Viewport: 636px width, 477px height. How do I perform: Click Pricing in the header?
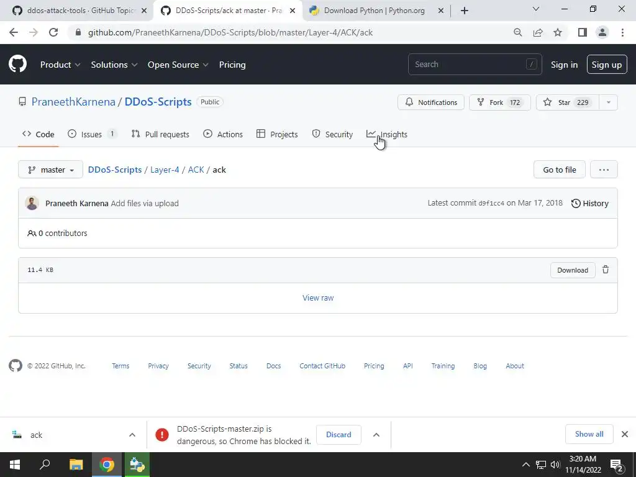(232, 65)
